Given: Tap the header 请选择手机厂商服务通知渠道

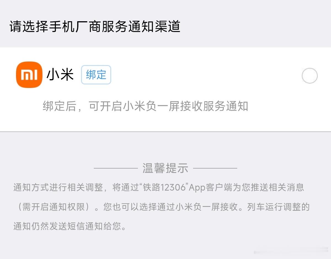Looking at the screenshot, I should pyautogui.click(x=95, y=27).
